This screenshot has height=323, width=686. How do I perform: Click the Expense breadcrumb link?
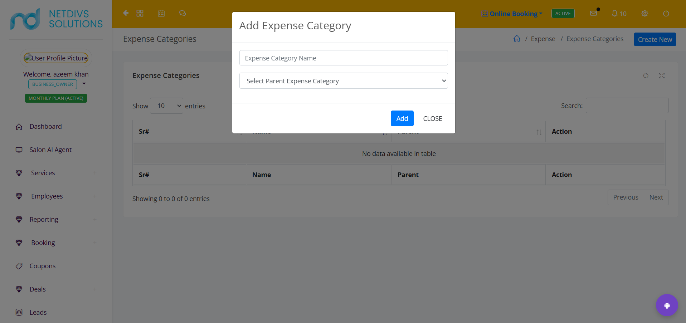point(543,39)
